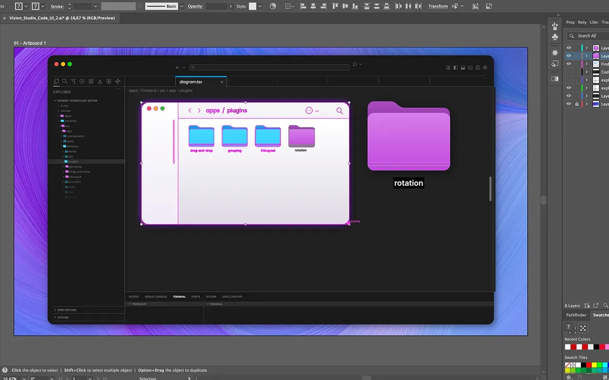Image resolution: width=609 pixels, height=380 pixels.
Task: Hide the highlighted selected layer's eye icon
Action: point(569,56)
